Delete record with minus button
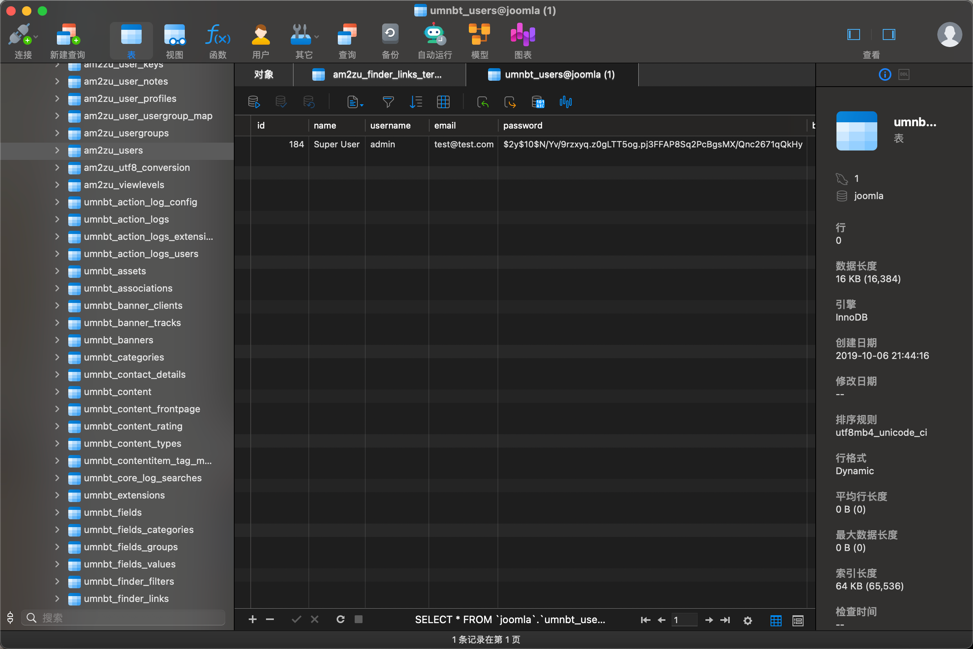This screenshot has height=649, width=973. (x=270, y=619)
